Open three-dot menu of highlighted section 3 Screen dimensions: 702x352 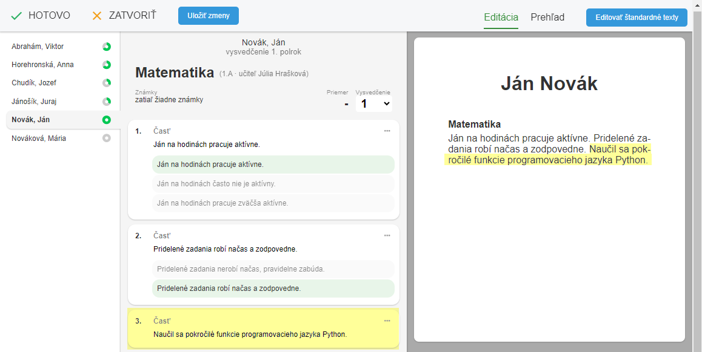(x=387, y=321)
